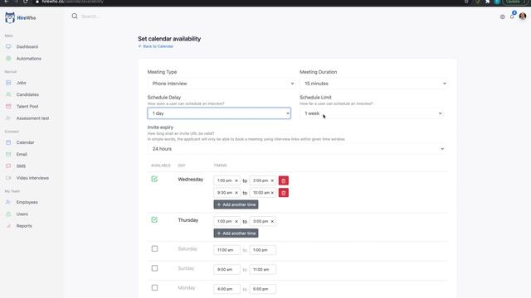Click Saturday 11:00 am start time field
This screenshot has width=531, height=298.
point(227,250)
